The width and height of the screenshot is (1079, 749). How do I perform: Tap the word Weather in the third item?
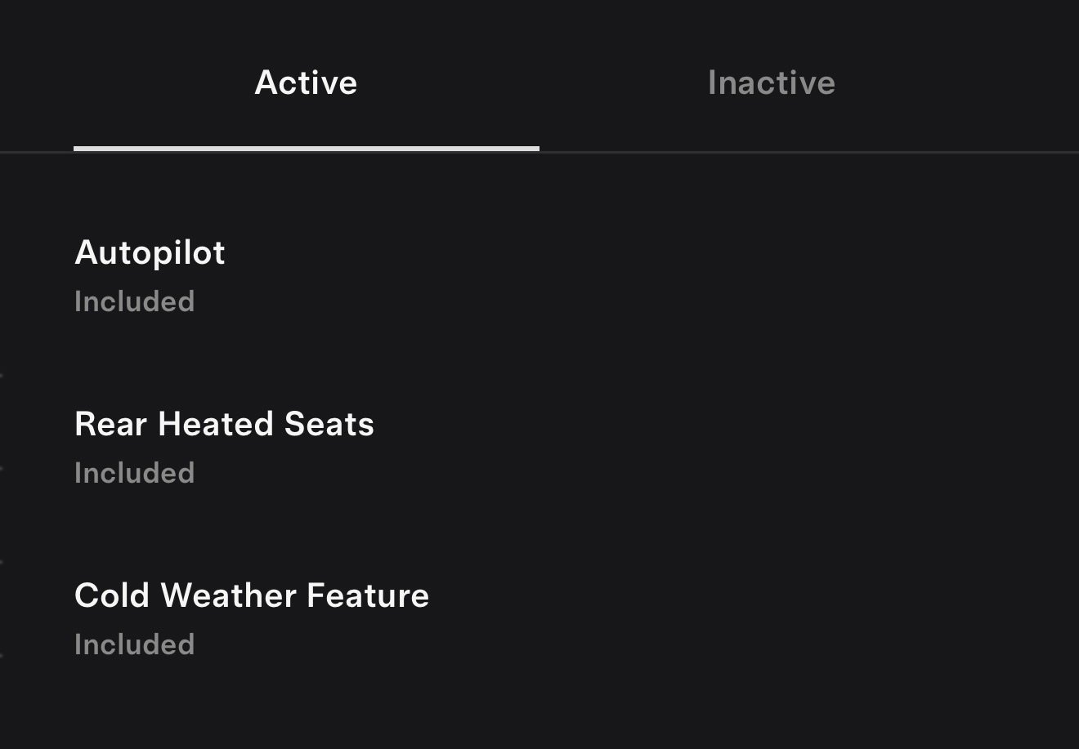click(229, 596)
